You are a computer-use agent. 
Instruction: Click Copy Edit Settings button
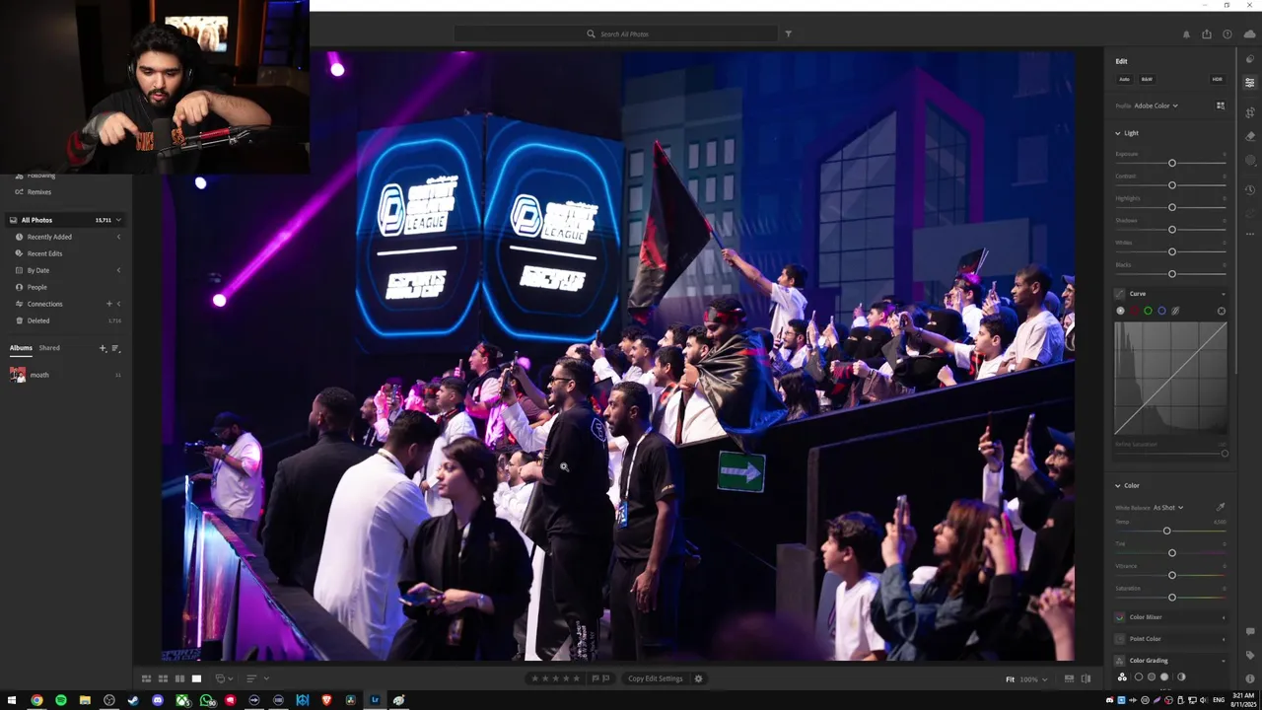click(655, 678)
